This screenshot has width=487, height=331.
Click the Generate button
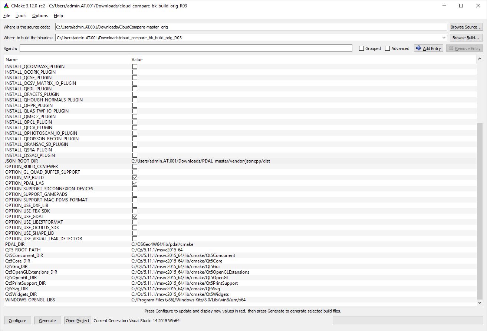click(x=47, y=321)
